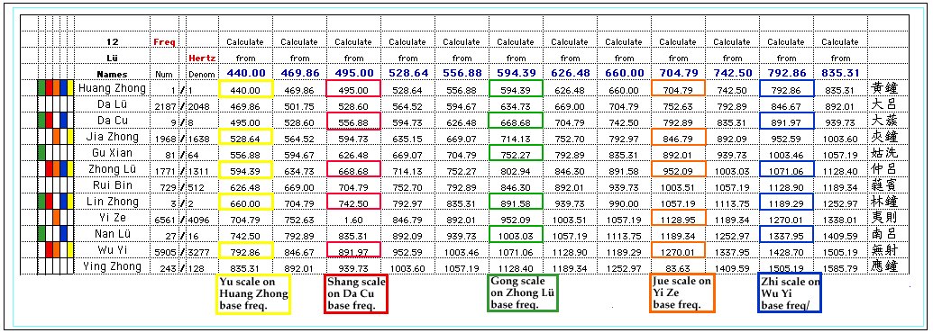933x333 pixels.
Task: Select the yellow swatch beside Jia Zhong
Action: [x=70, y=137]
